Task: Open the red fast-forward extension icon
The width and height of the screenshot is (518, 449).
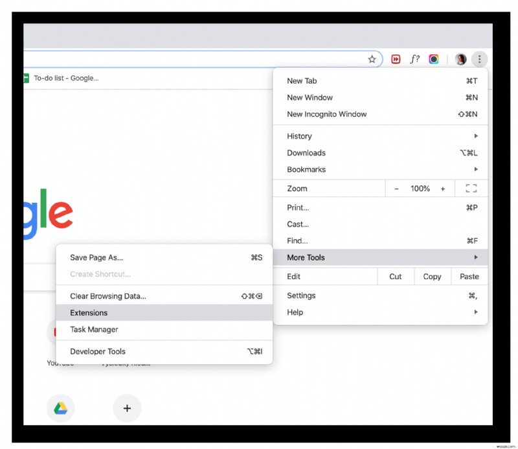Action: pyautogui.click(x=396, y=59)
